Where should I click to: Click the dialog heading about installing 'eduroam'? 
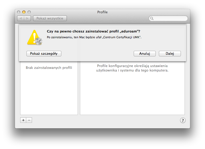[94, 31]
